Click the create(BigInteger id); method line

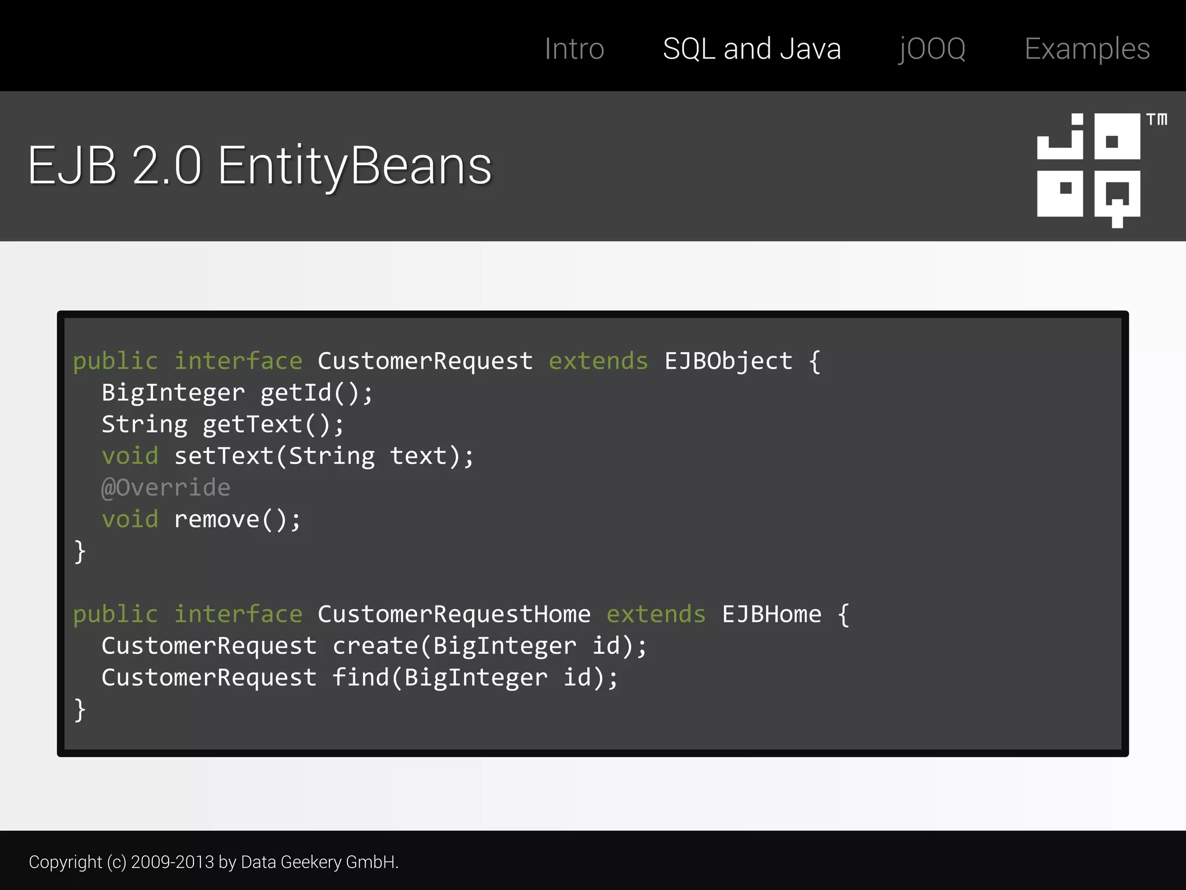[374, 646]
